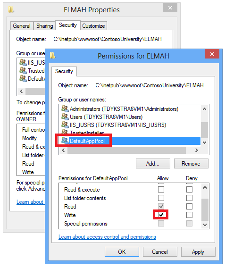Check Deny for List folder contents
This screenshot has height=268, width=225.
click(x=189, y=198)
